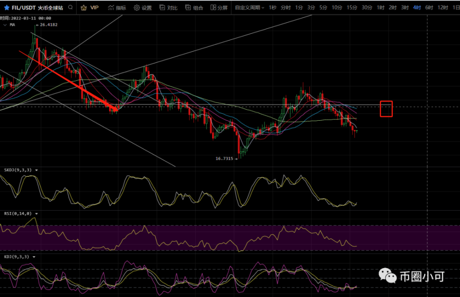This screenshot has height=297, width=460.
Task: Choose the 2时 timeframe
Action: 392,8
